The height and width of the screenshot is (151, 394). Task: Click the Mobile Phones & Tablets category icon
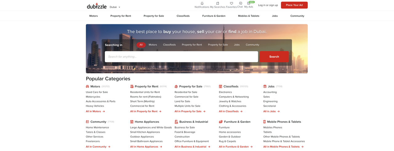[264, 122]
